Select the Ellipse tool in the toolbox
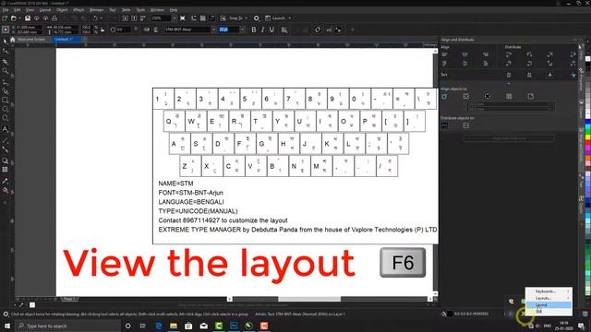 click(5, 110)
